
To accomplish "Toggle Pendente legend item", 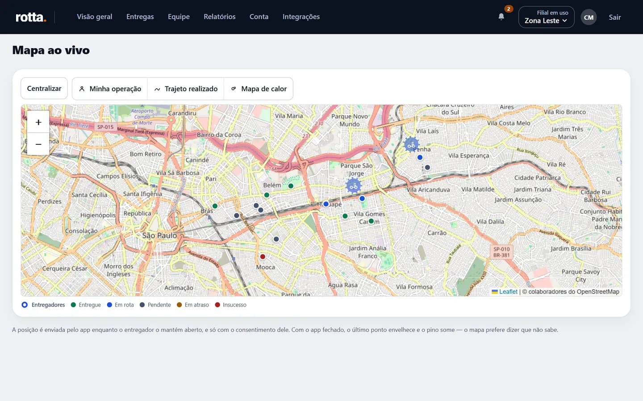I will tap(155, 305).
